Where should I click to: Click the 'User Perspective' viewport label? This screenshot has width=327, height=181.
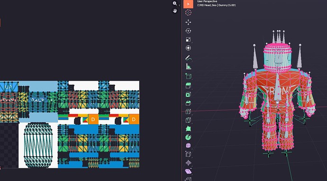(207, 1)
